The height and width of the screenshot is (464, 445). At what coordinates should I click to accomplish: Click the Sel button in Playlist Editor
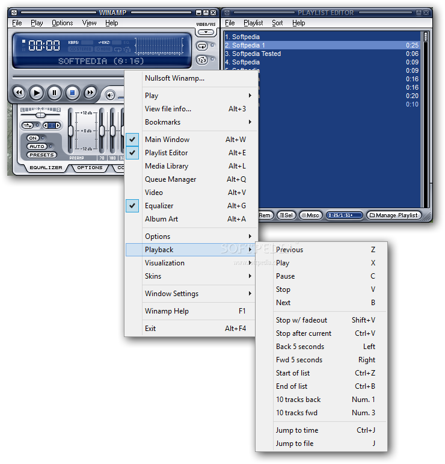[286, 215]
